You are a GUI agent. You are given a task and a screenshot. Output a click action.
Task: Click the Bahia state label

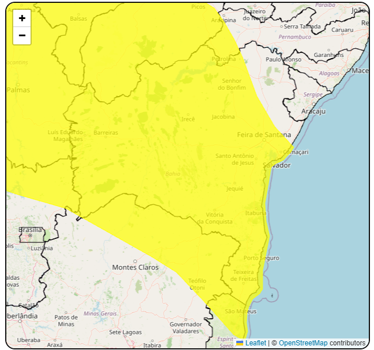(x=173, y=174)
